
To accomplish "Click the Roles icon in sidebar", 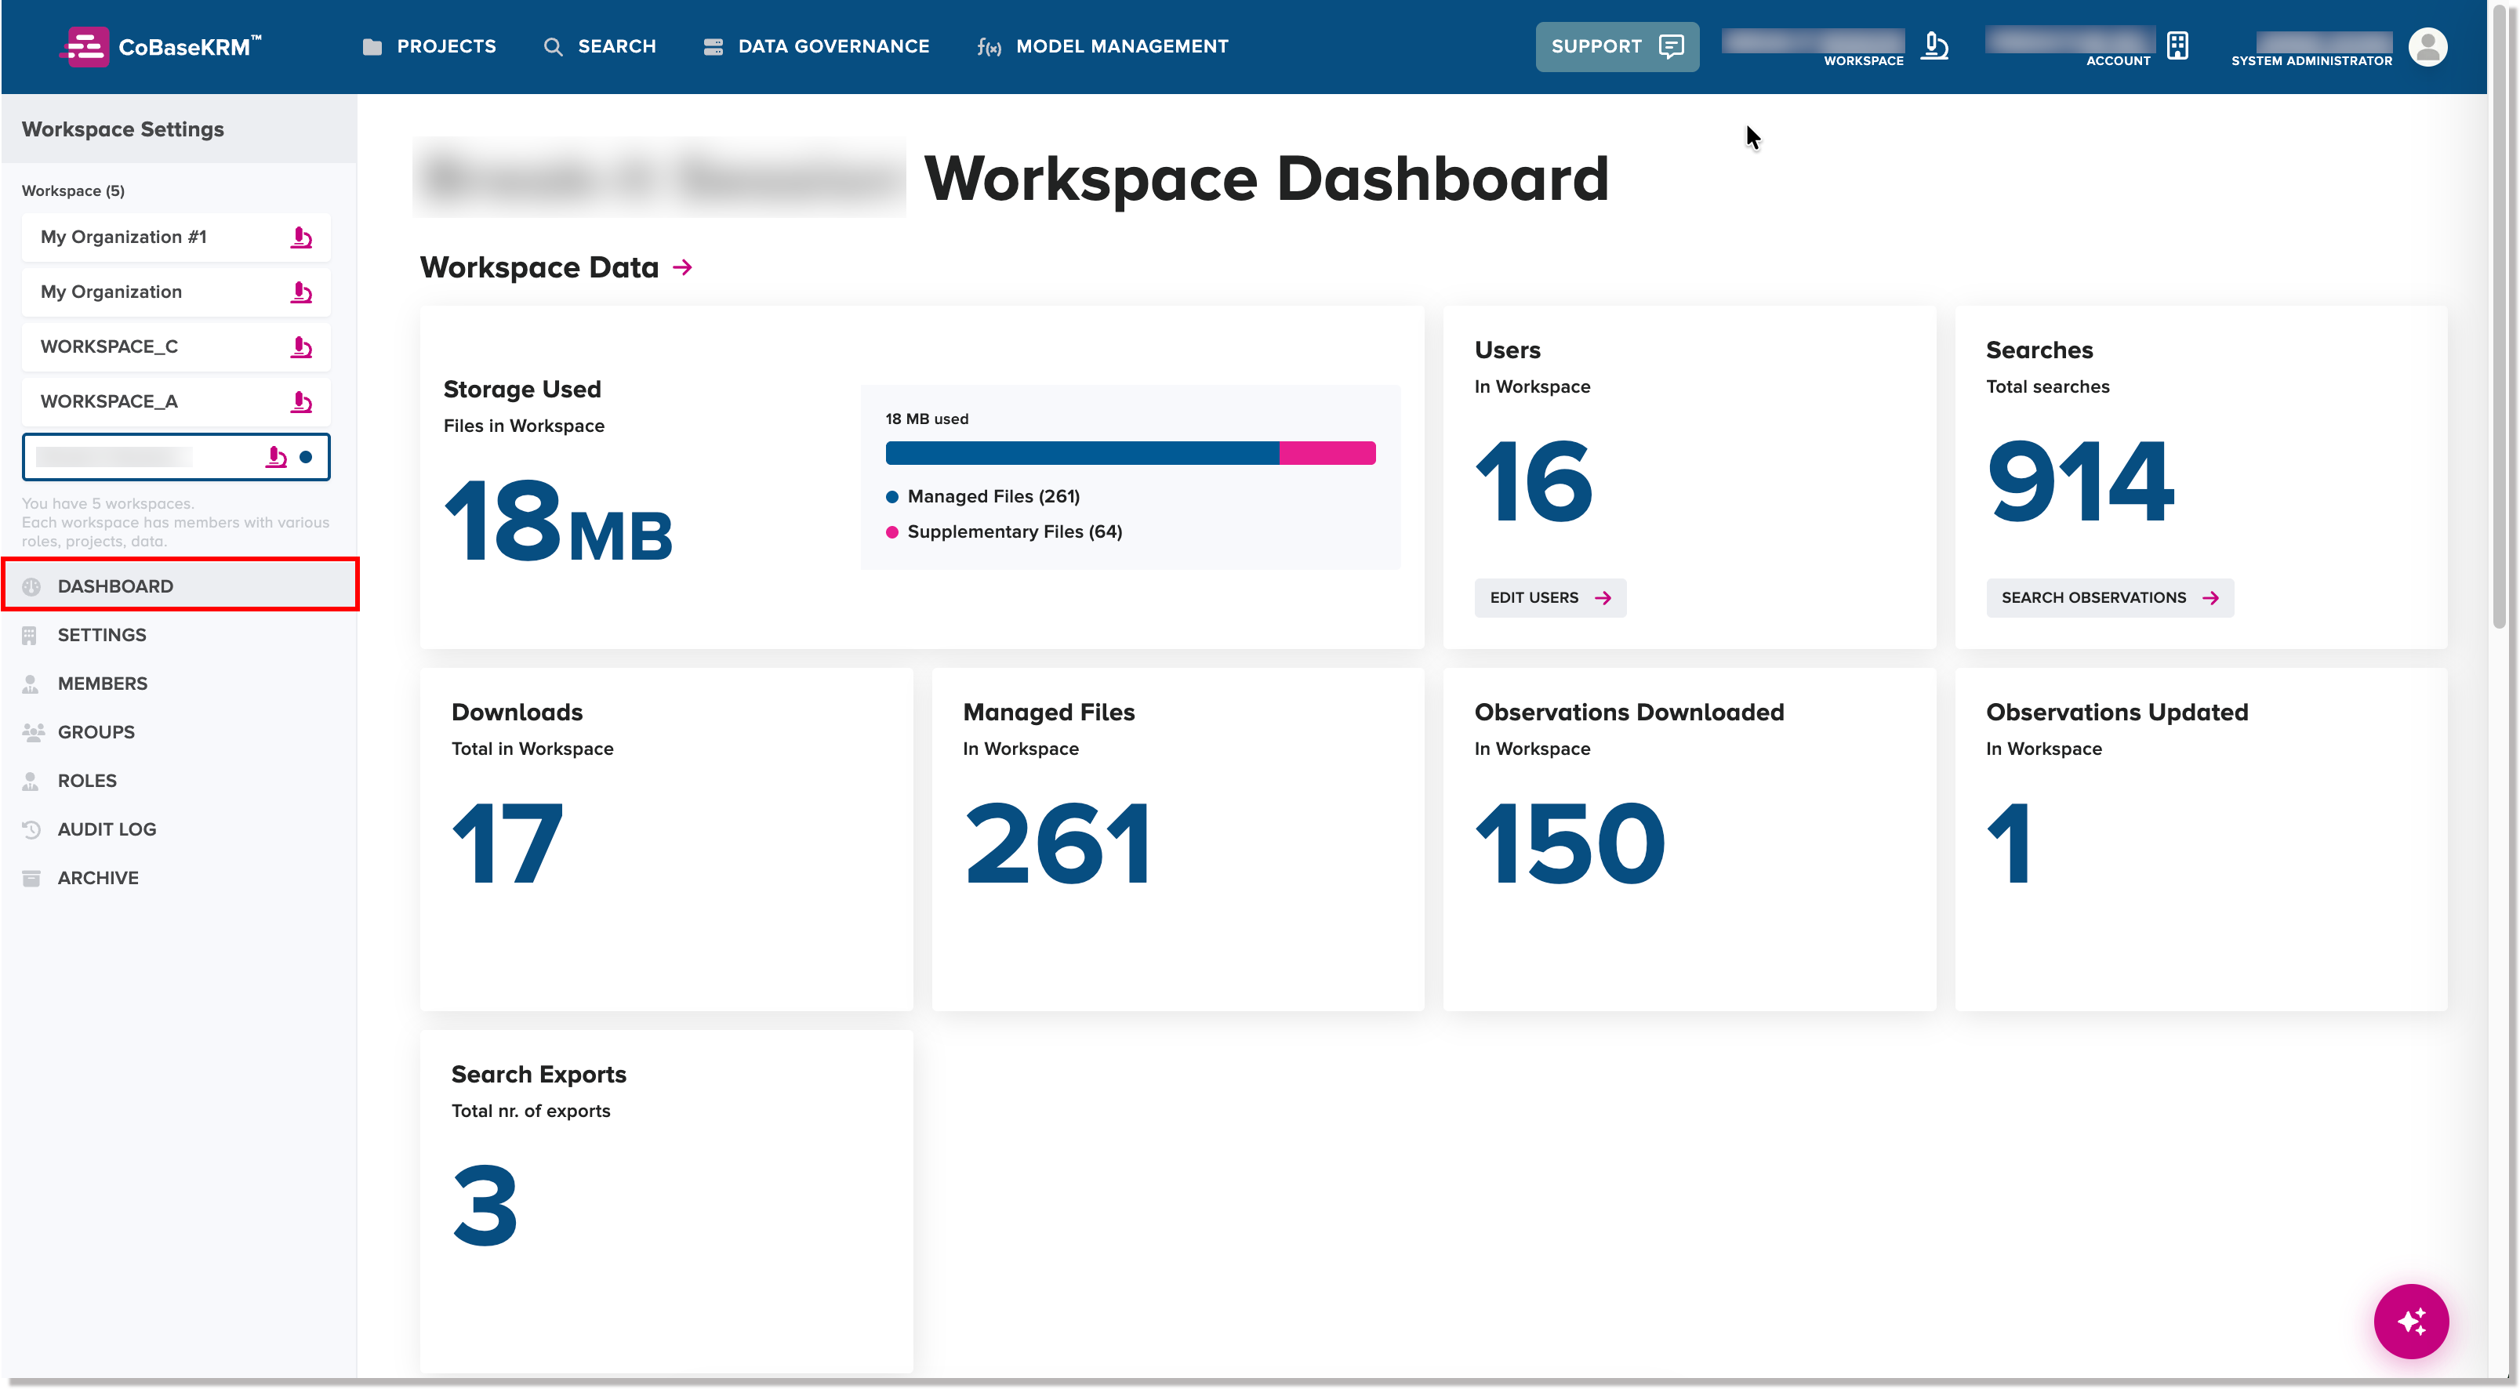I will pos(31,780).
